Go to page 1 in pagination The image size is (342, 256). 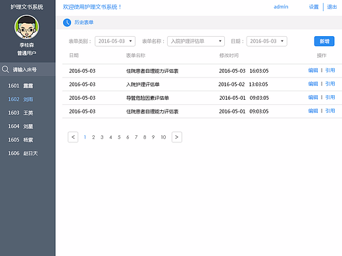(x=85, y=137)
